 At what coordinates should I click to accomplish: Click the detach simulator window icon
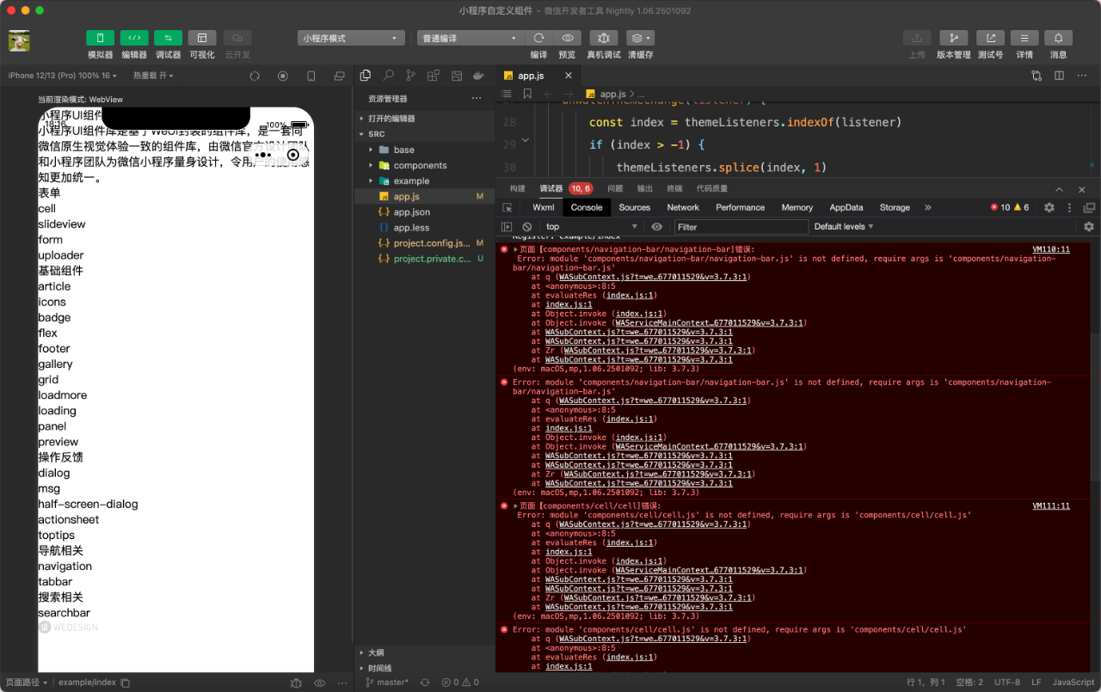(x=339, y=76)
